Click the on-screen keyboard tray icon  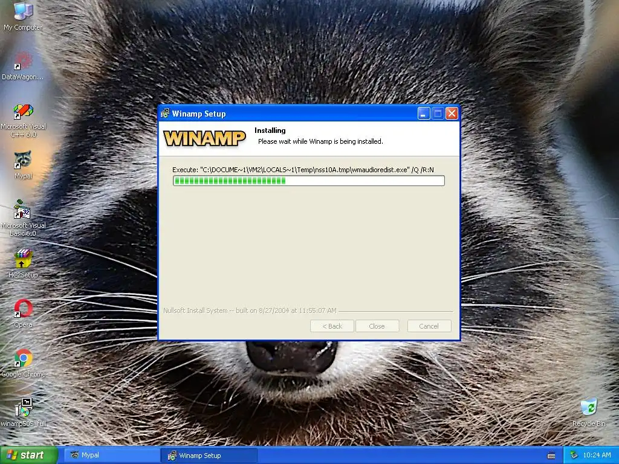coord(551,456)
